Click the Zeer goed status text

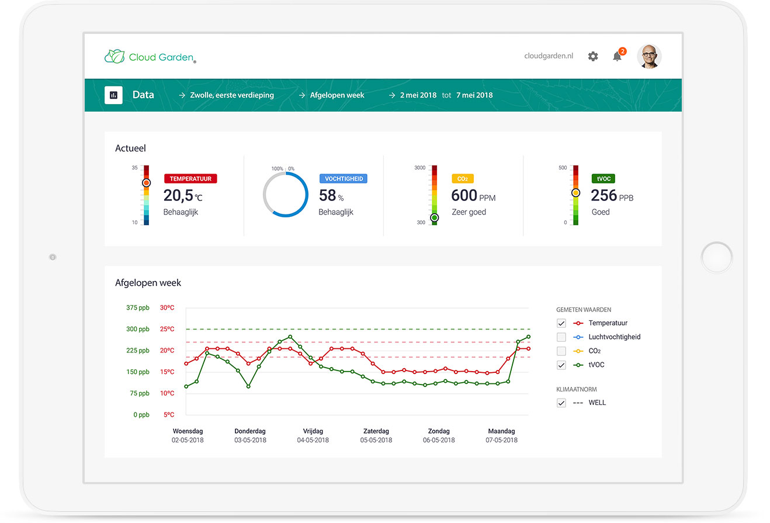pyautogui.click(x=469, y=212)
